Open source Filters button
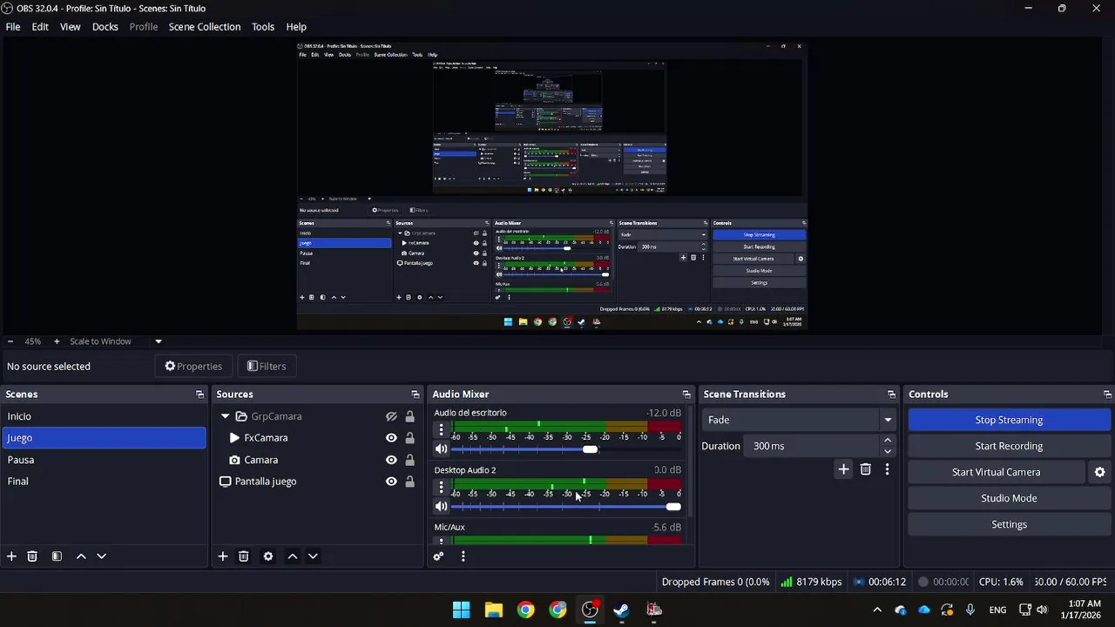The width and height of the screenshot is (1115, 627). pyautogui.click(x=267, y=367)
